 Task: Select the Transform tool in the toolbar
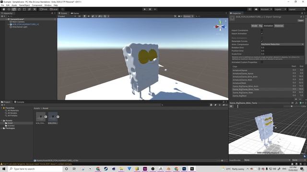coord(29,9)
